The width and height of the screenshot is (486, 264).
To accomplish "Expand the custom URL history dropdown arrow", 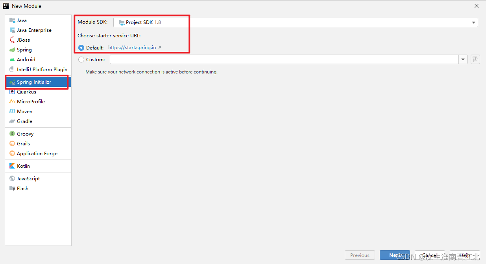I will [463, 60].
